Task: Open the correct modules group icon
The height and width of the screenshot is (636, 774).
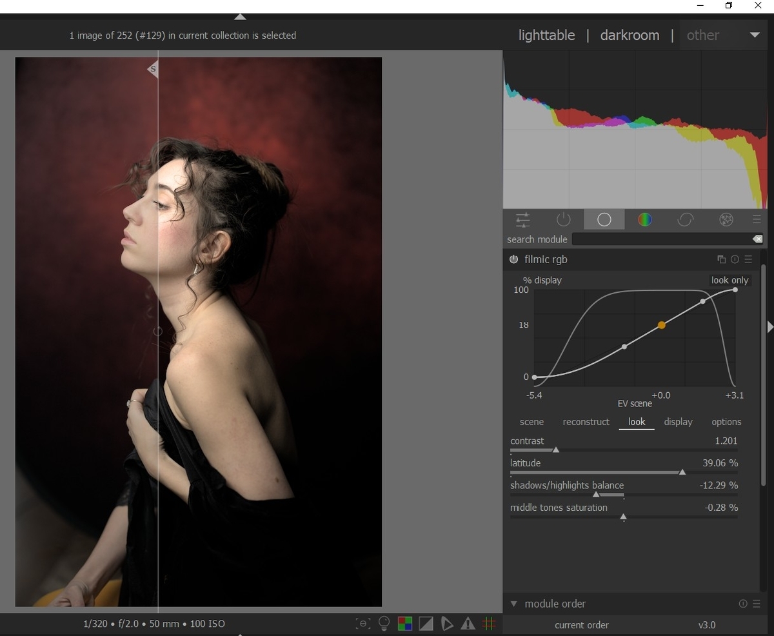Action: [x=686, y=220]
